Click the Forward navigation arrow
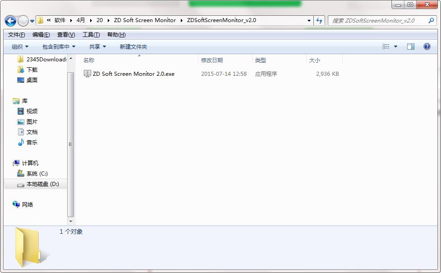 23,21
